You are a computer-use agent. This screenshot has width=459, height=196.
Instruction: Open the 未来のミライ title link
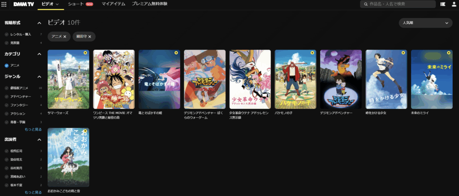[420, 113]
